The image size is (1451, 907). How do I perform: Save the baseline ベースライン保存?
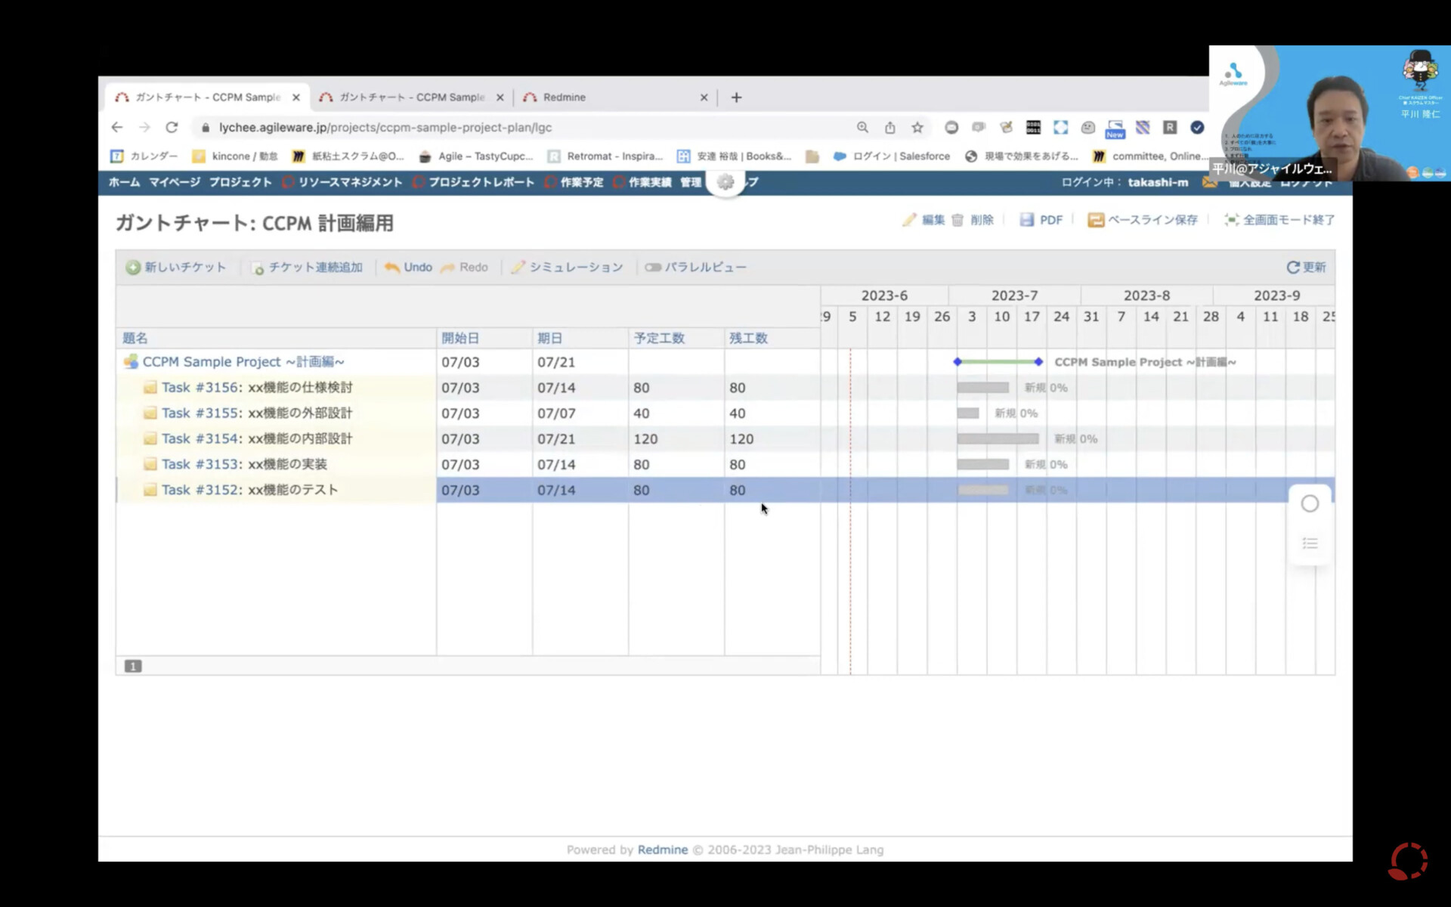(x=1143, y=220)
